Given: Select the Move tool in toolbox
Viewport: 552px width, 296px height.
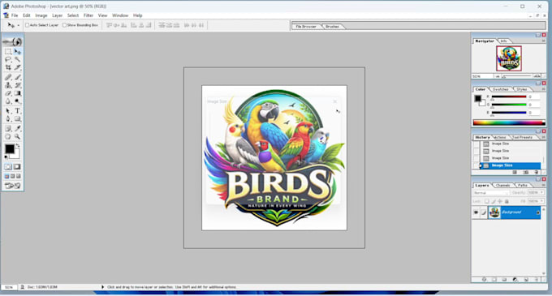Looking at the screenshot, I should (x=17, y=52).
